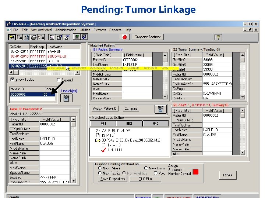
Task: Click the Close button
Action: click(x=228, y=175)
